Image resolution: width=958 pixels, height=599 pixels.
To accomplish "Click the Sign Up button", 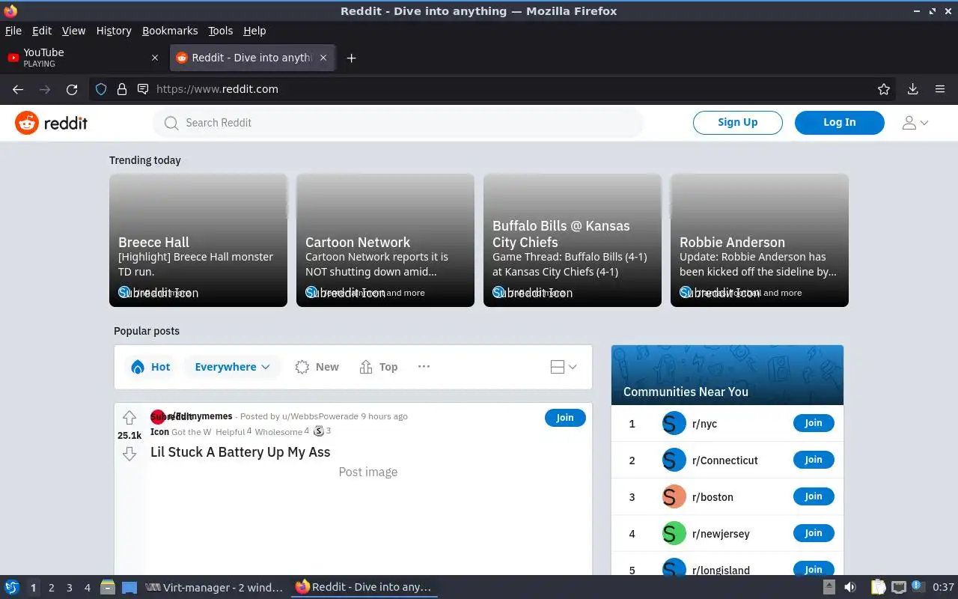I will point(738,122).
